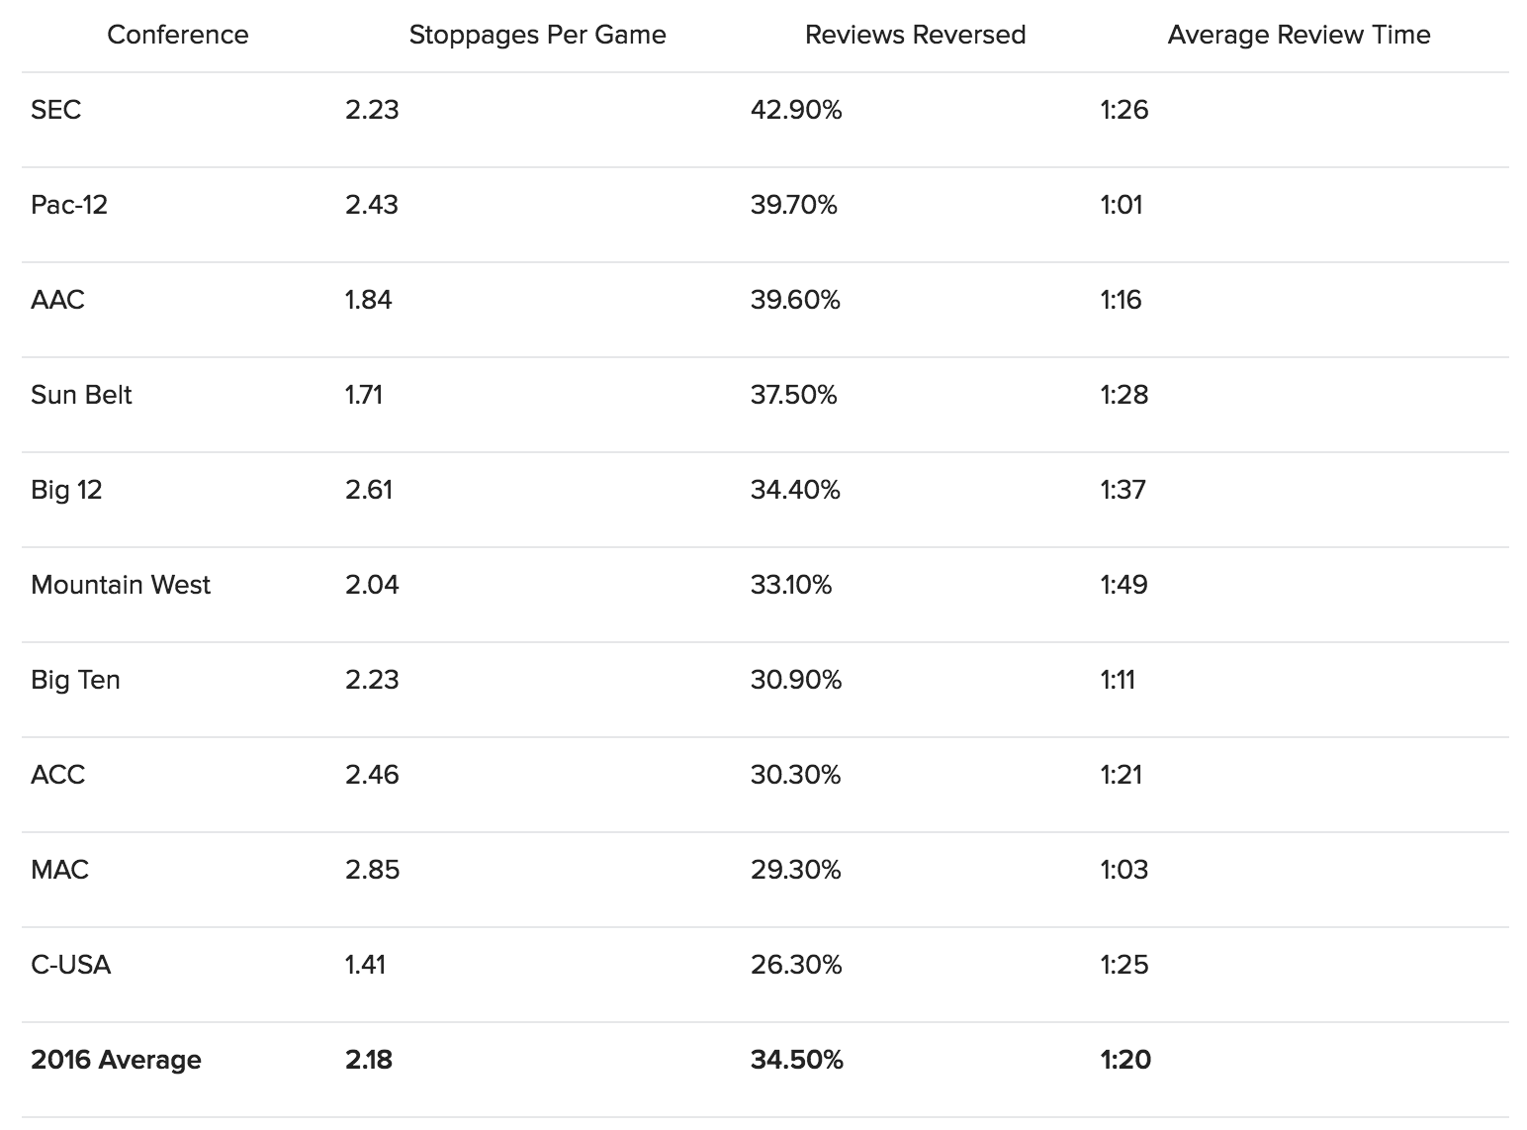Click the AAC conference name
Screen dimensions: 1527x1130
[58, 300]
